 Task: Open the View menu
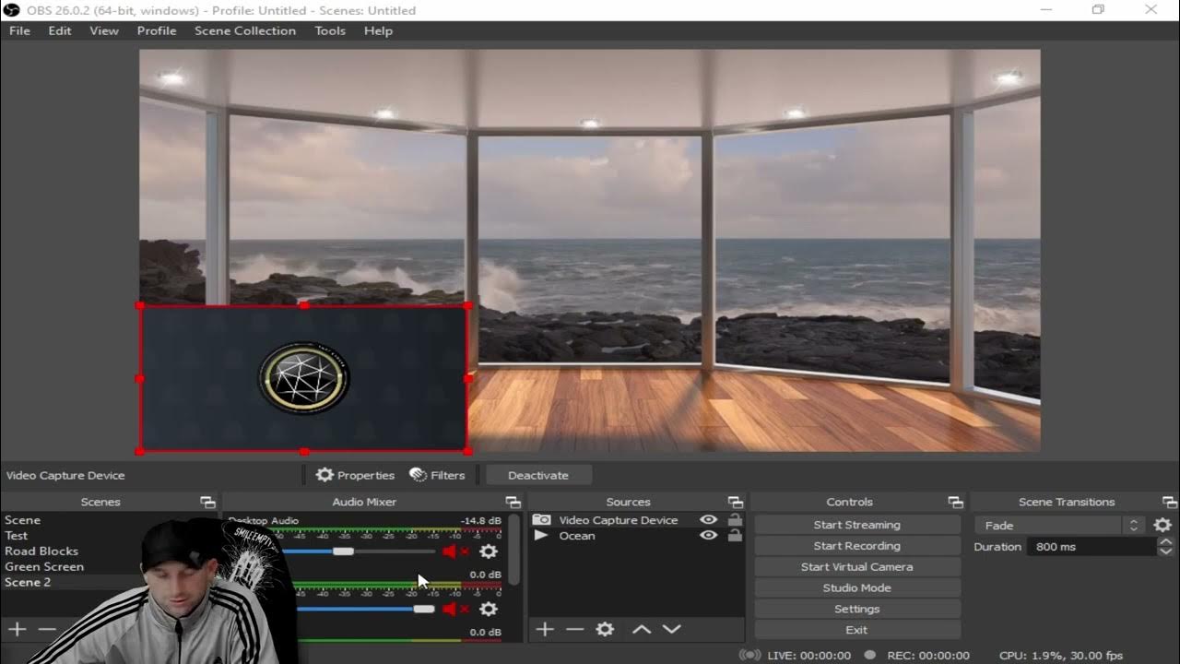click(104, 30)
